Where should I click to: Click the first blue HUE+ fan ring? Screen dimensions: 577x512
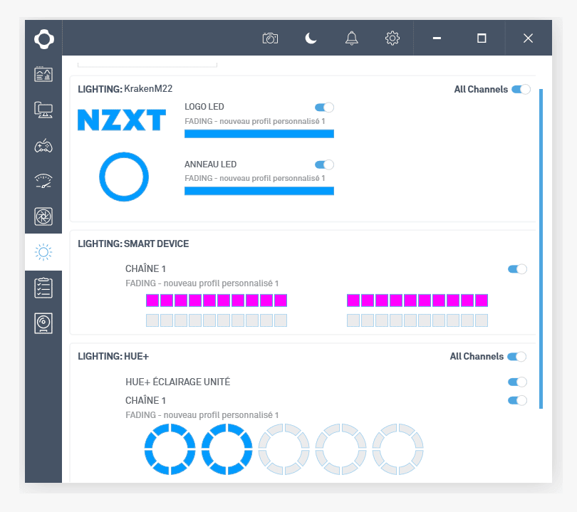tap(170, 449)
